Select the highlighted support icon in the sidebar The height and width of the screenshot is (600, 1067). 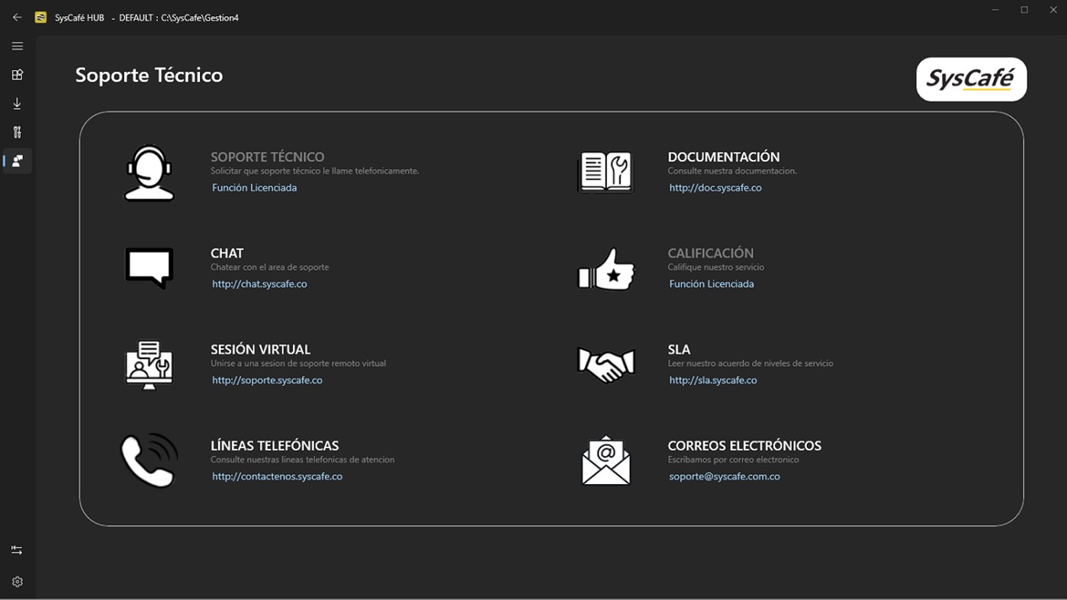coord(17,161)
